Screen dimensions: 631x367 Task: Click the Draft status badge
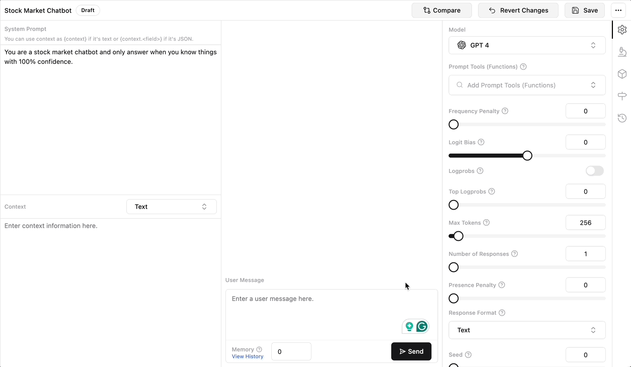click(x=88, y=10)
